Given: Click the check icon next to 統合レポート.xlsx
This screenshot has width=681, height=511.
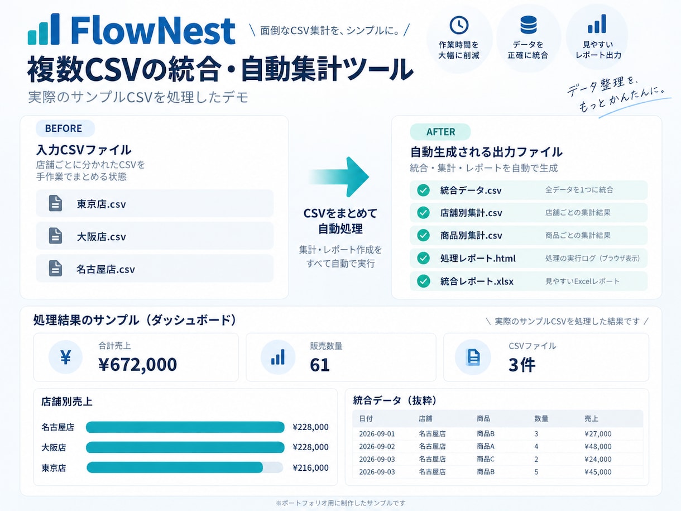Looking at the screenshot, I should point(424,281).
